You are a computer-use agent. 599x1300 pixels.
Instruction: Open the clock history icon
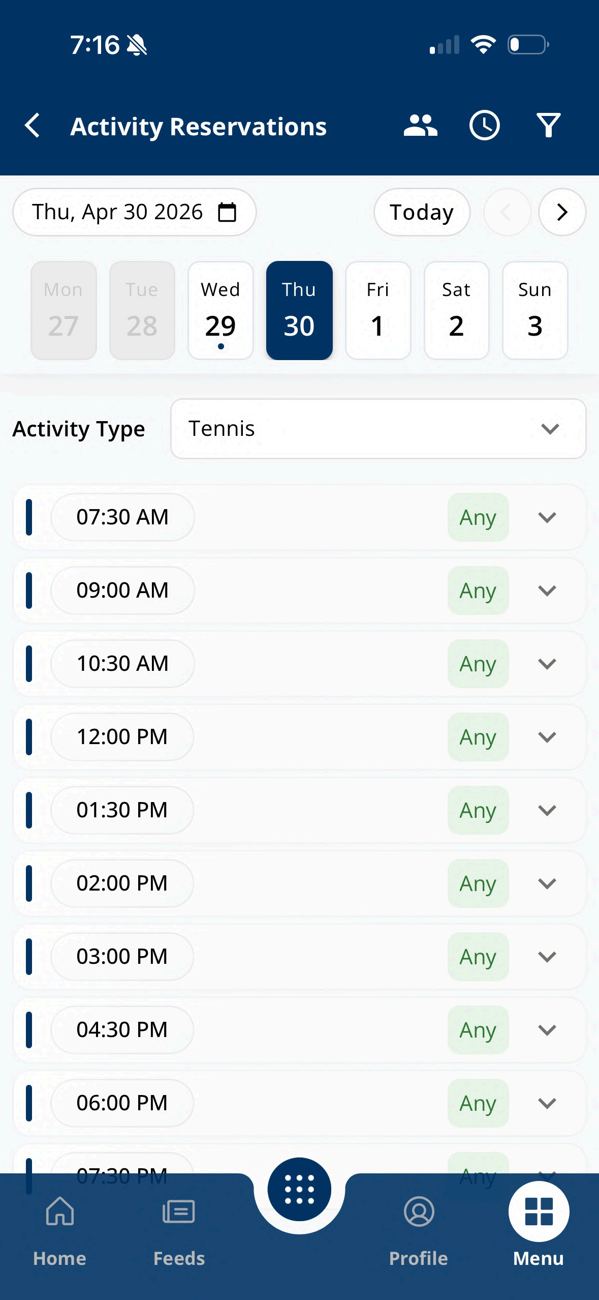click(484, 126)
